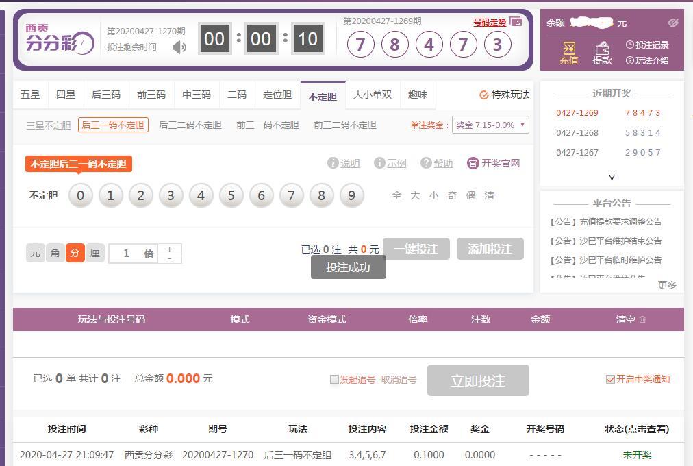Select number ball 6
Screen dimensions: 693x466
(x=261, y=195)
